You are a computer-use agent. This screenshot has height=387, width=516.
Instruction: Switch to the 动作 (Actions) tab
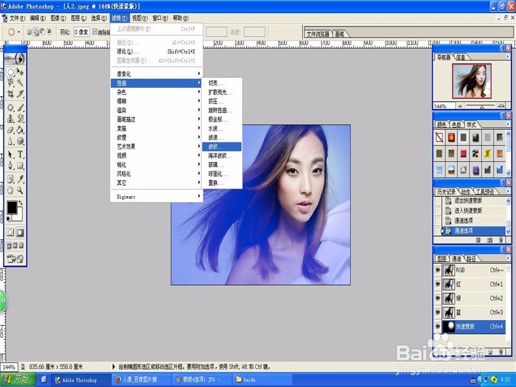[465, 192]
